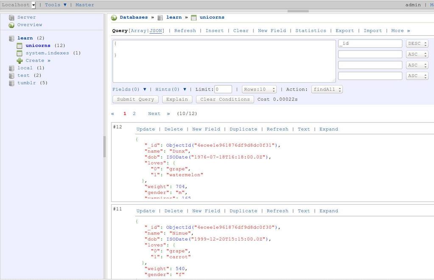The image size is (434, 280).
Task: Click Insert in the collection toolbar
Action: point(215,31)
